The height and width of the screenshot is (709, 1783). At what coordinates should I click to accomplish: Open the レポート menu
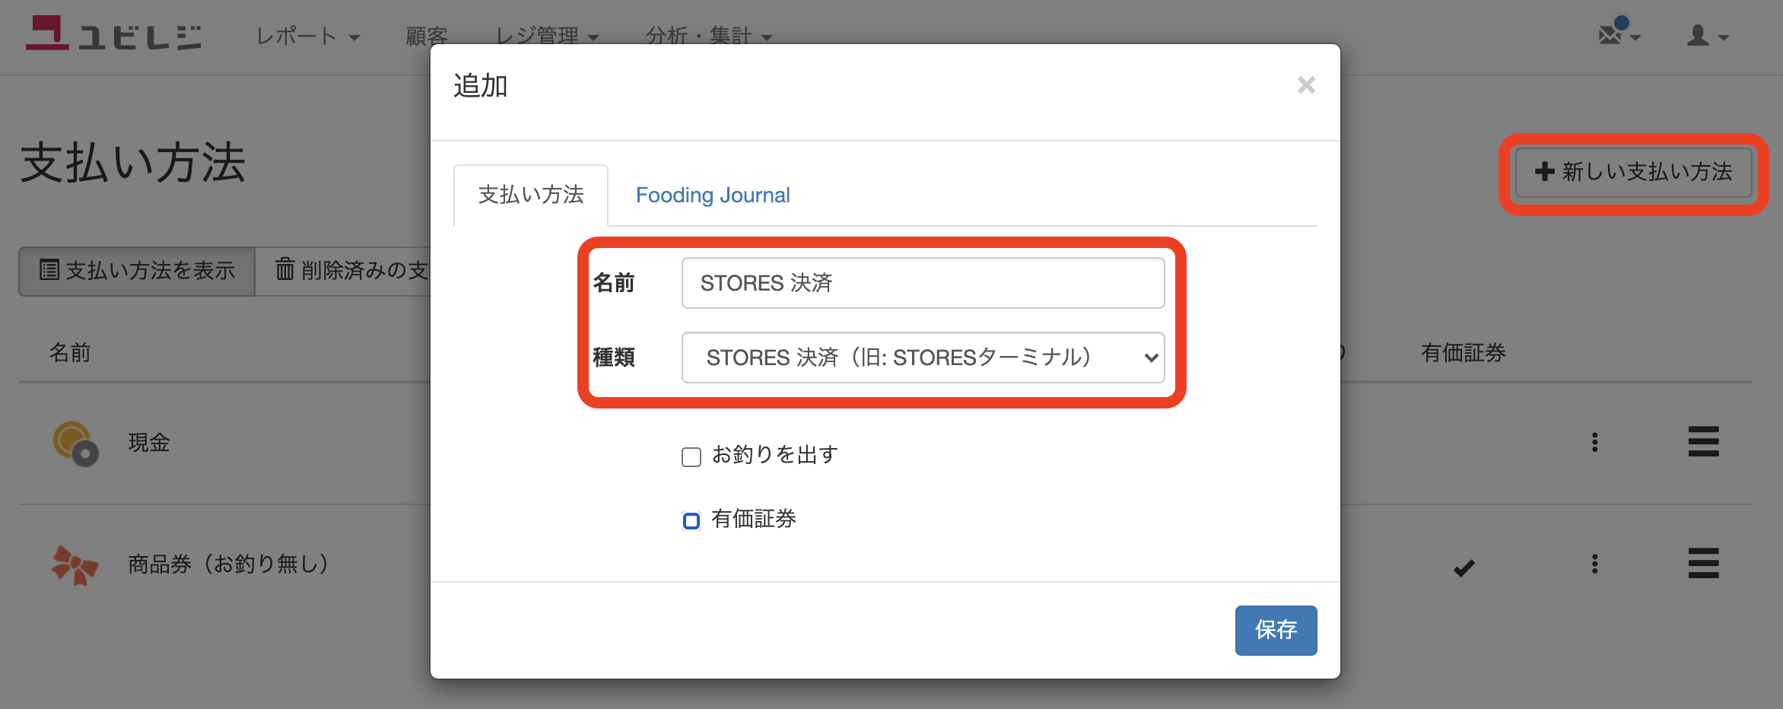pyautogui.click(x=307, y=37)
